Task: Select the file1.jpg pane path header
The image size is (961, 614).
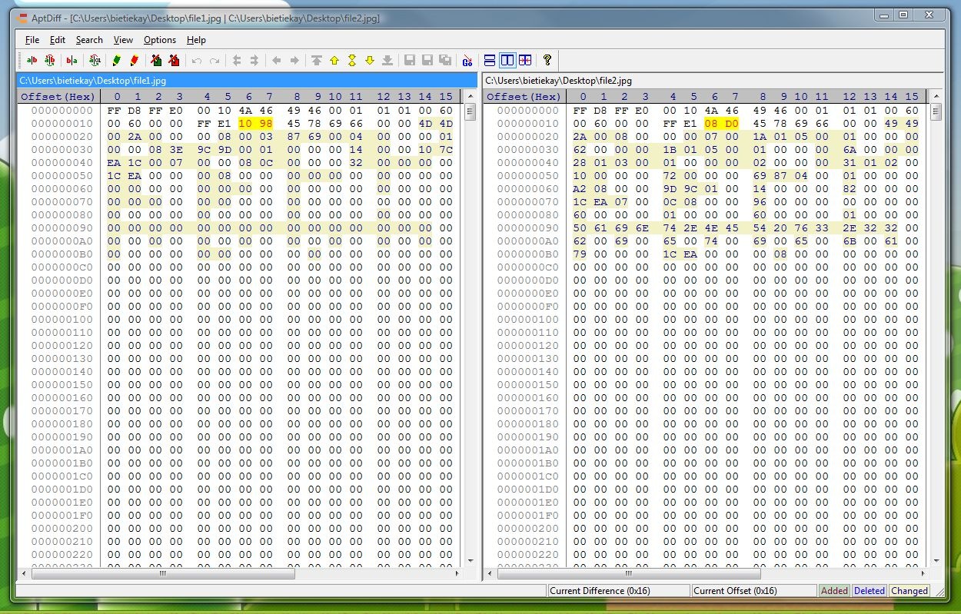Action: 247,80
